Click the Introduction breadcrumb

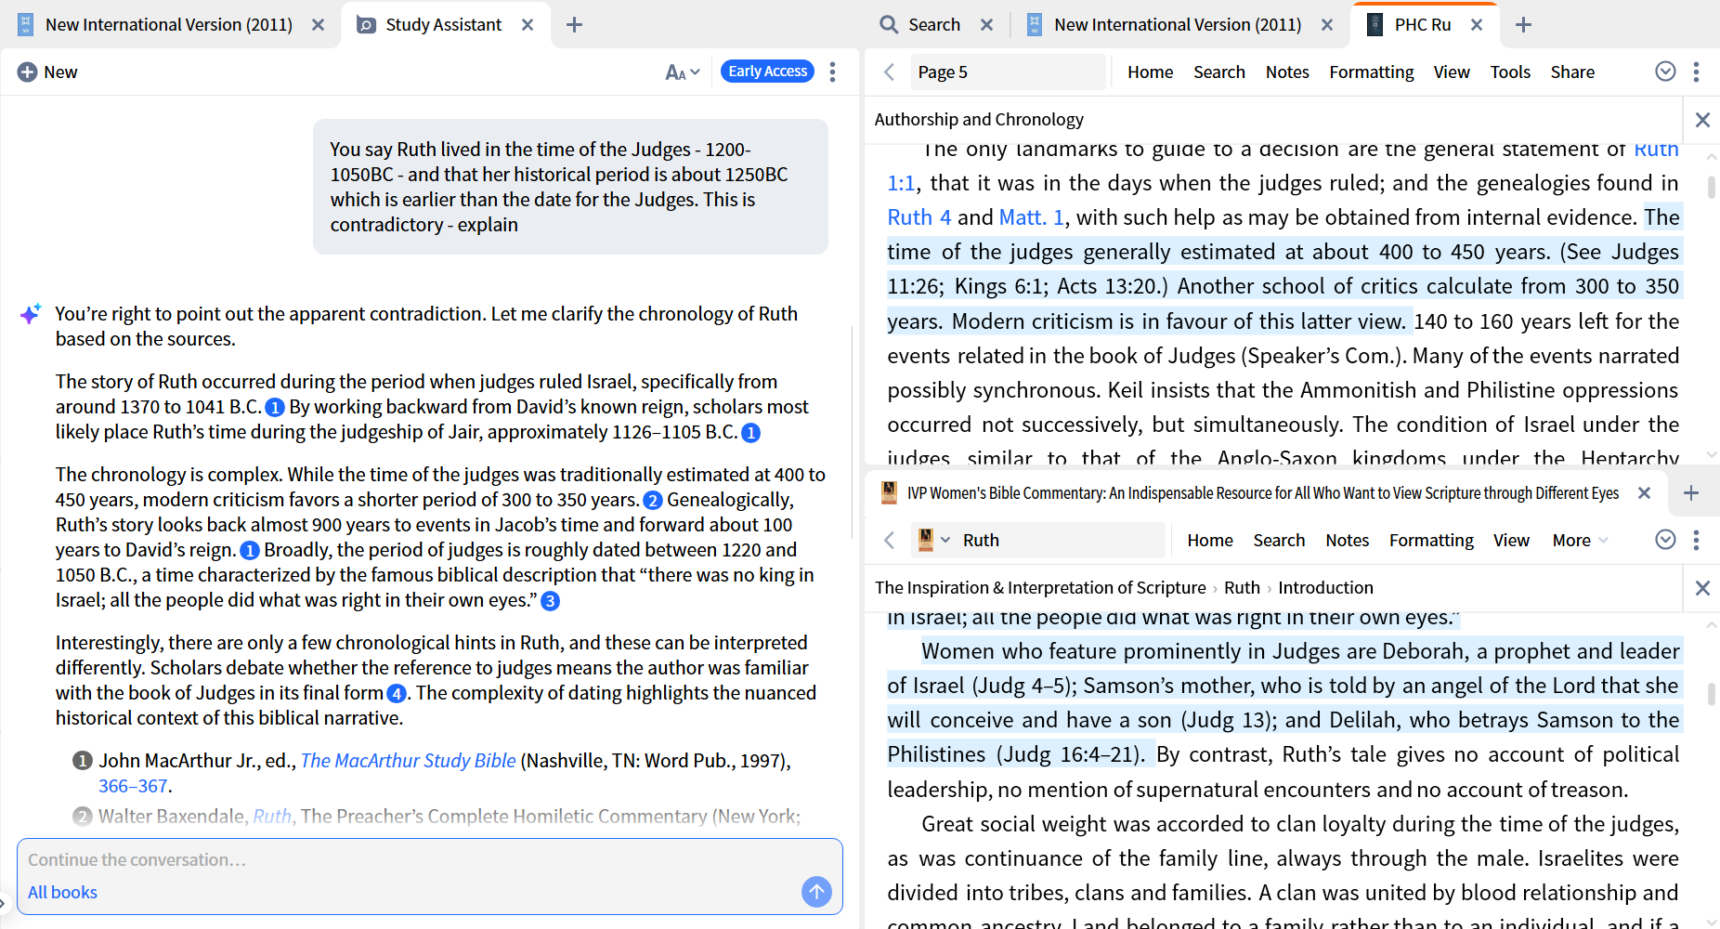(1325, 588)
